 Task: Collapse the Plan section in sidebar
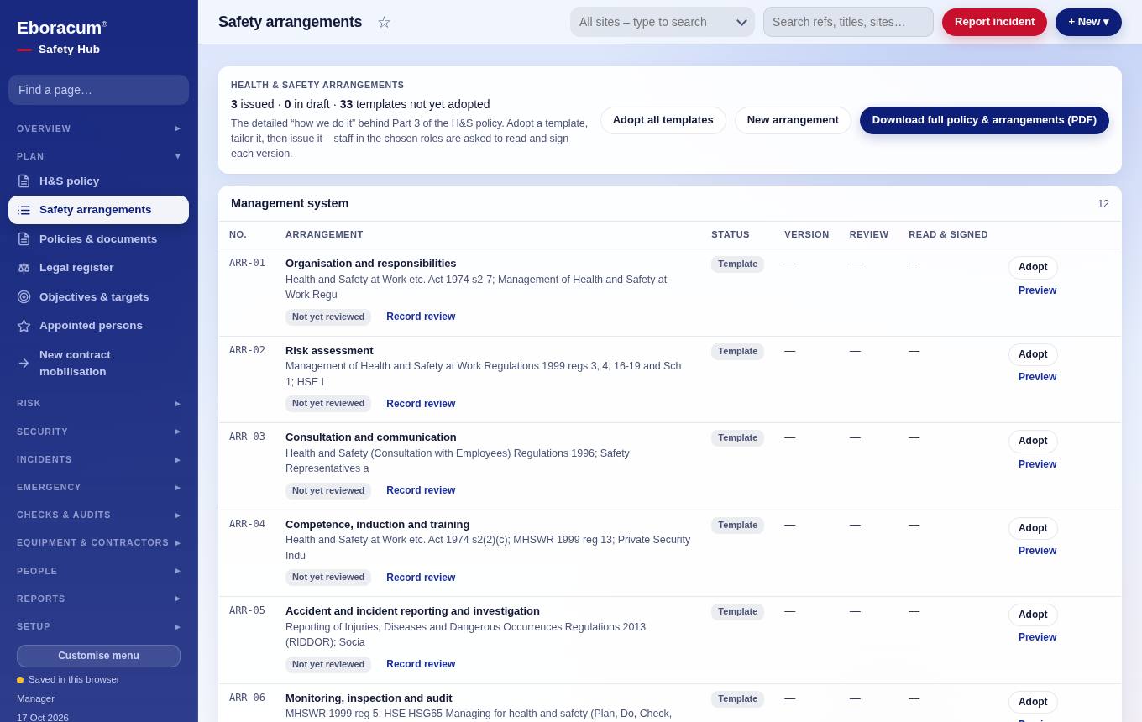tap(99, 156)
